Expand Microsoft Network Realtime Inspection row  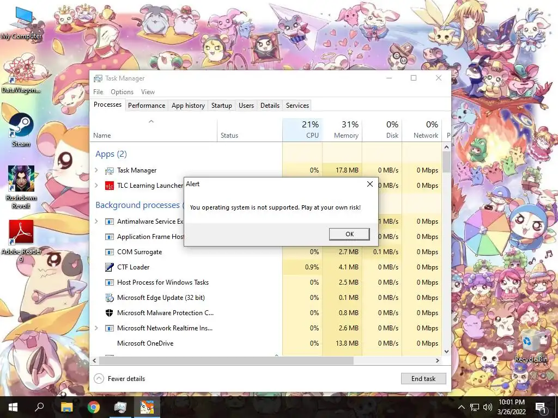click(x=96, y=328)
